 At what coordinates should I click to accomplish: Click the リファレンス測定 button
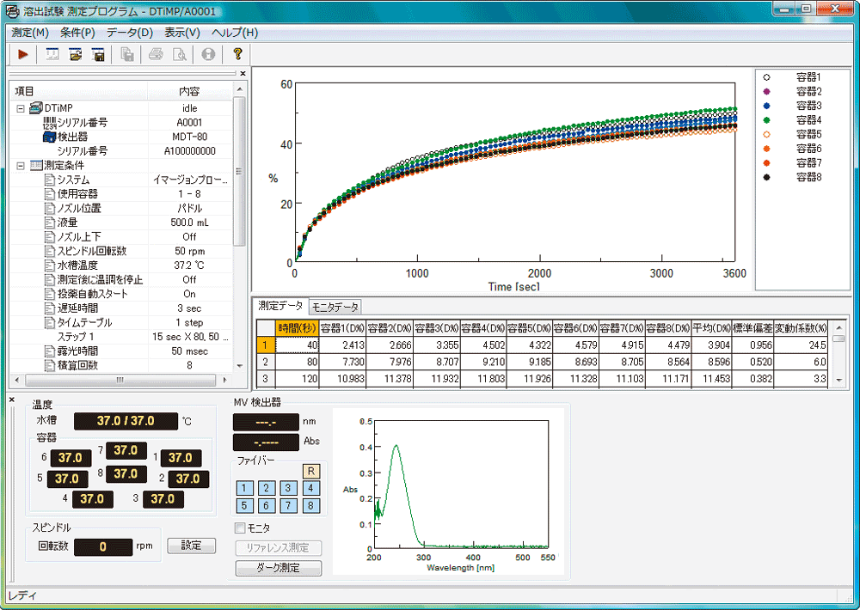[278, 548]
